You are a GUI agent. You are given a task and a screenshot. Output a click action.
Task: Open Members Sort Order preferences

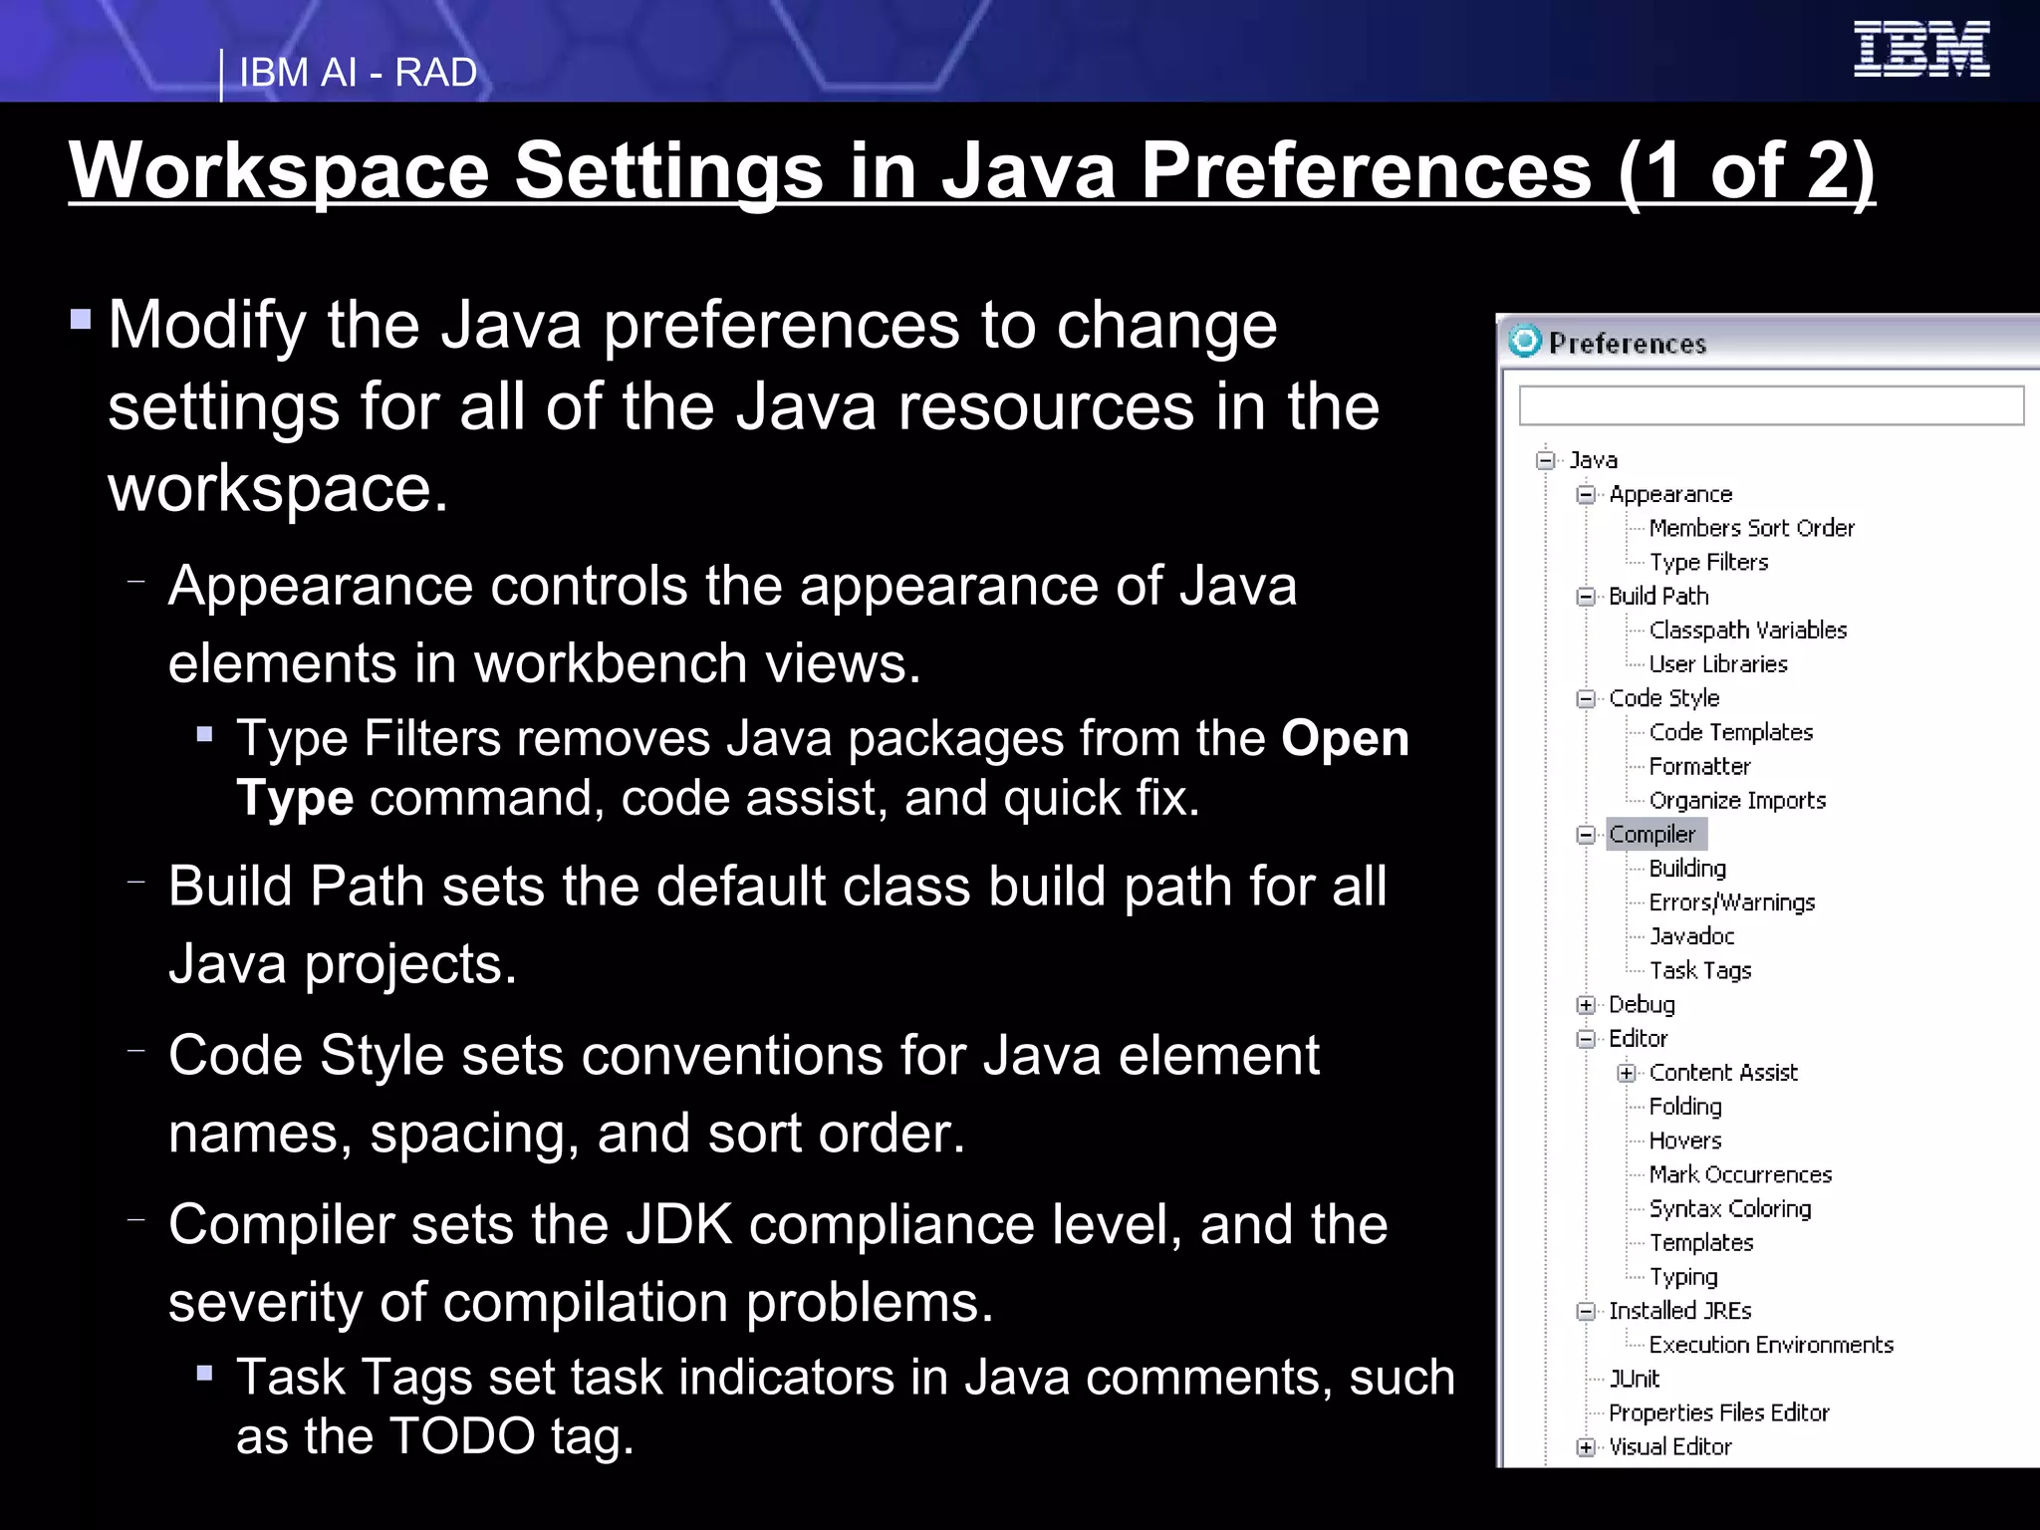(1751, 528)
